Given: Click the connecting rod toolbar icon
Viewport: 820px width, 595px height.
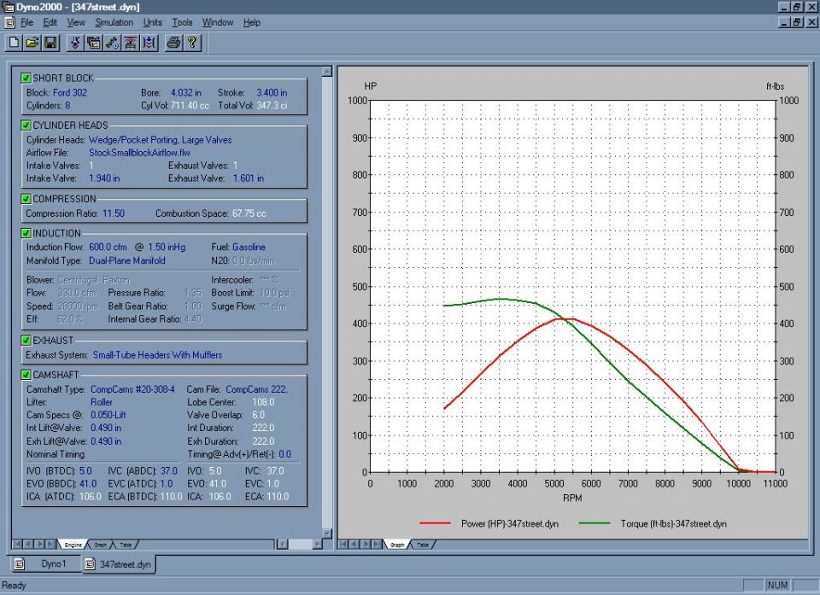Looking at the screenshot, I should tap(113, 43).
